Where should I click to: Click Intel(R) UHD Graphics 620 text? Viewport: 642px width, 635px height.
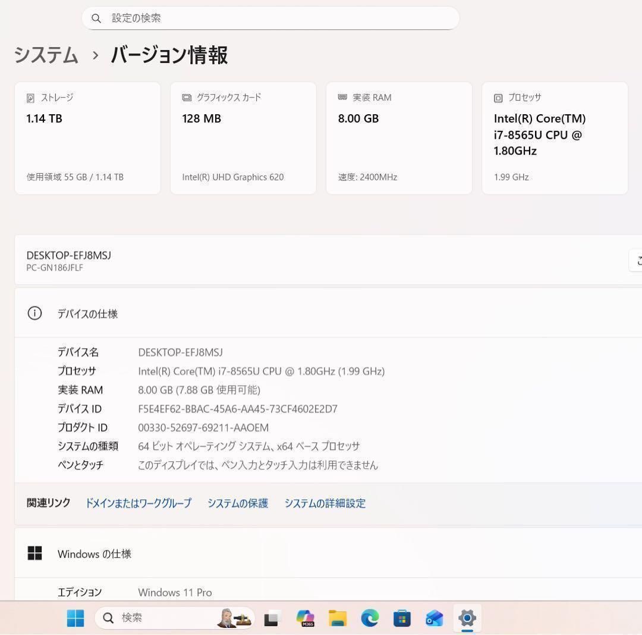pos(233,177)
